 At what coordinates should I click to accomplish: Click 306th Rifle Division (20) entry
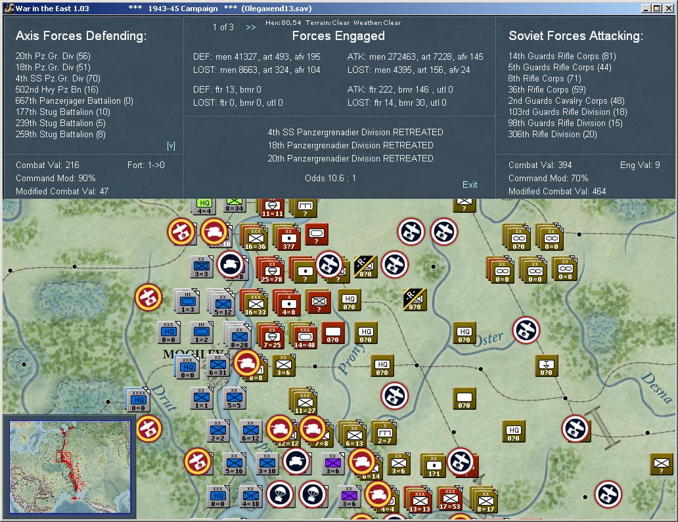[552, 135]
